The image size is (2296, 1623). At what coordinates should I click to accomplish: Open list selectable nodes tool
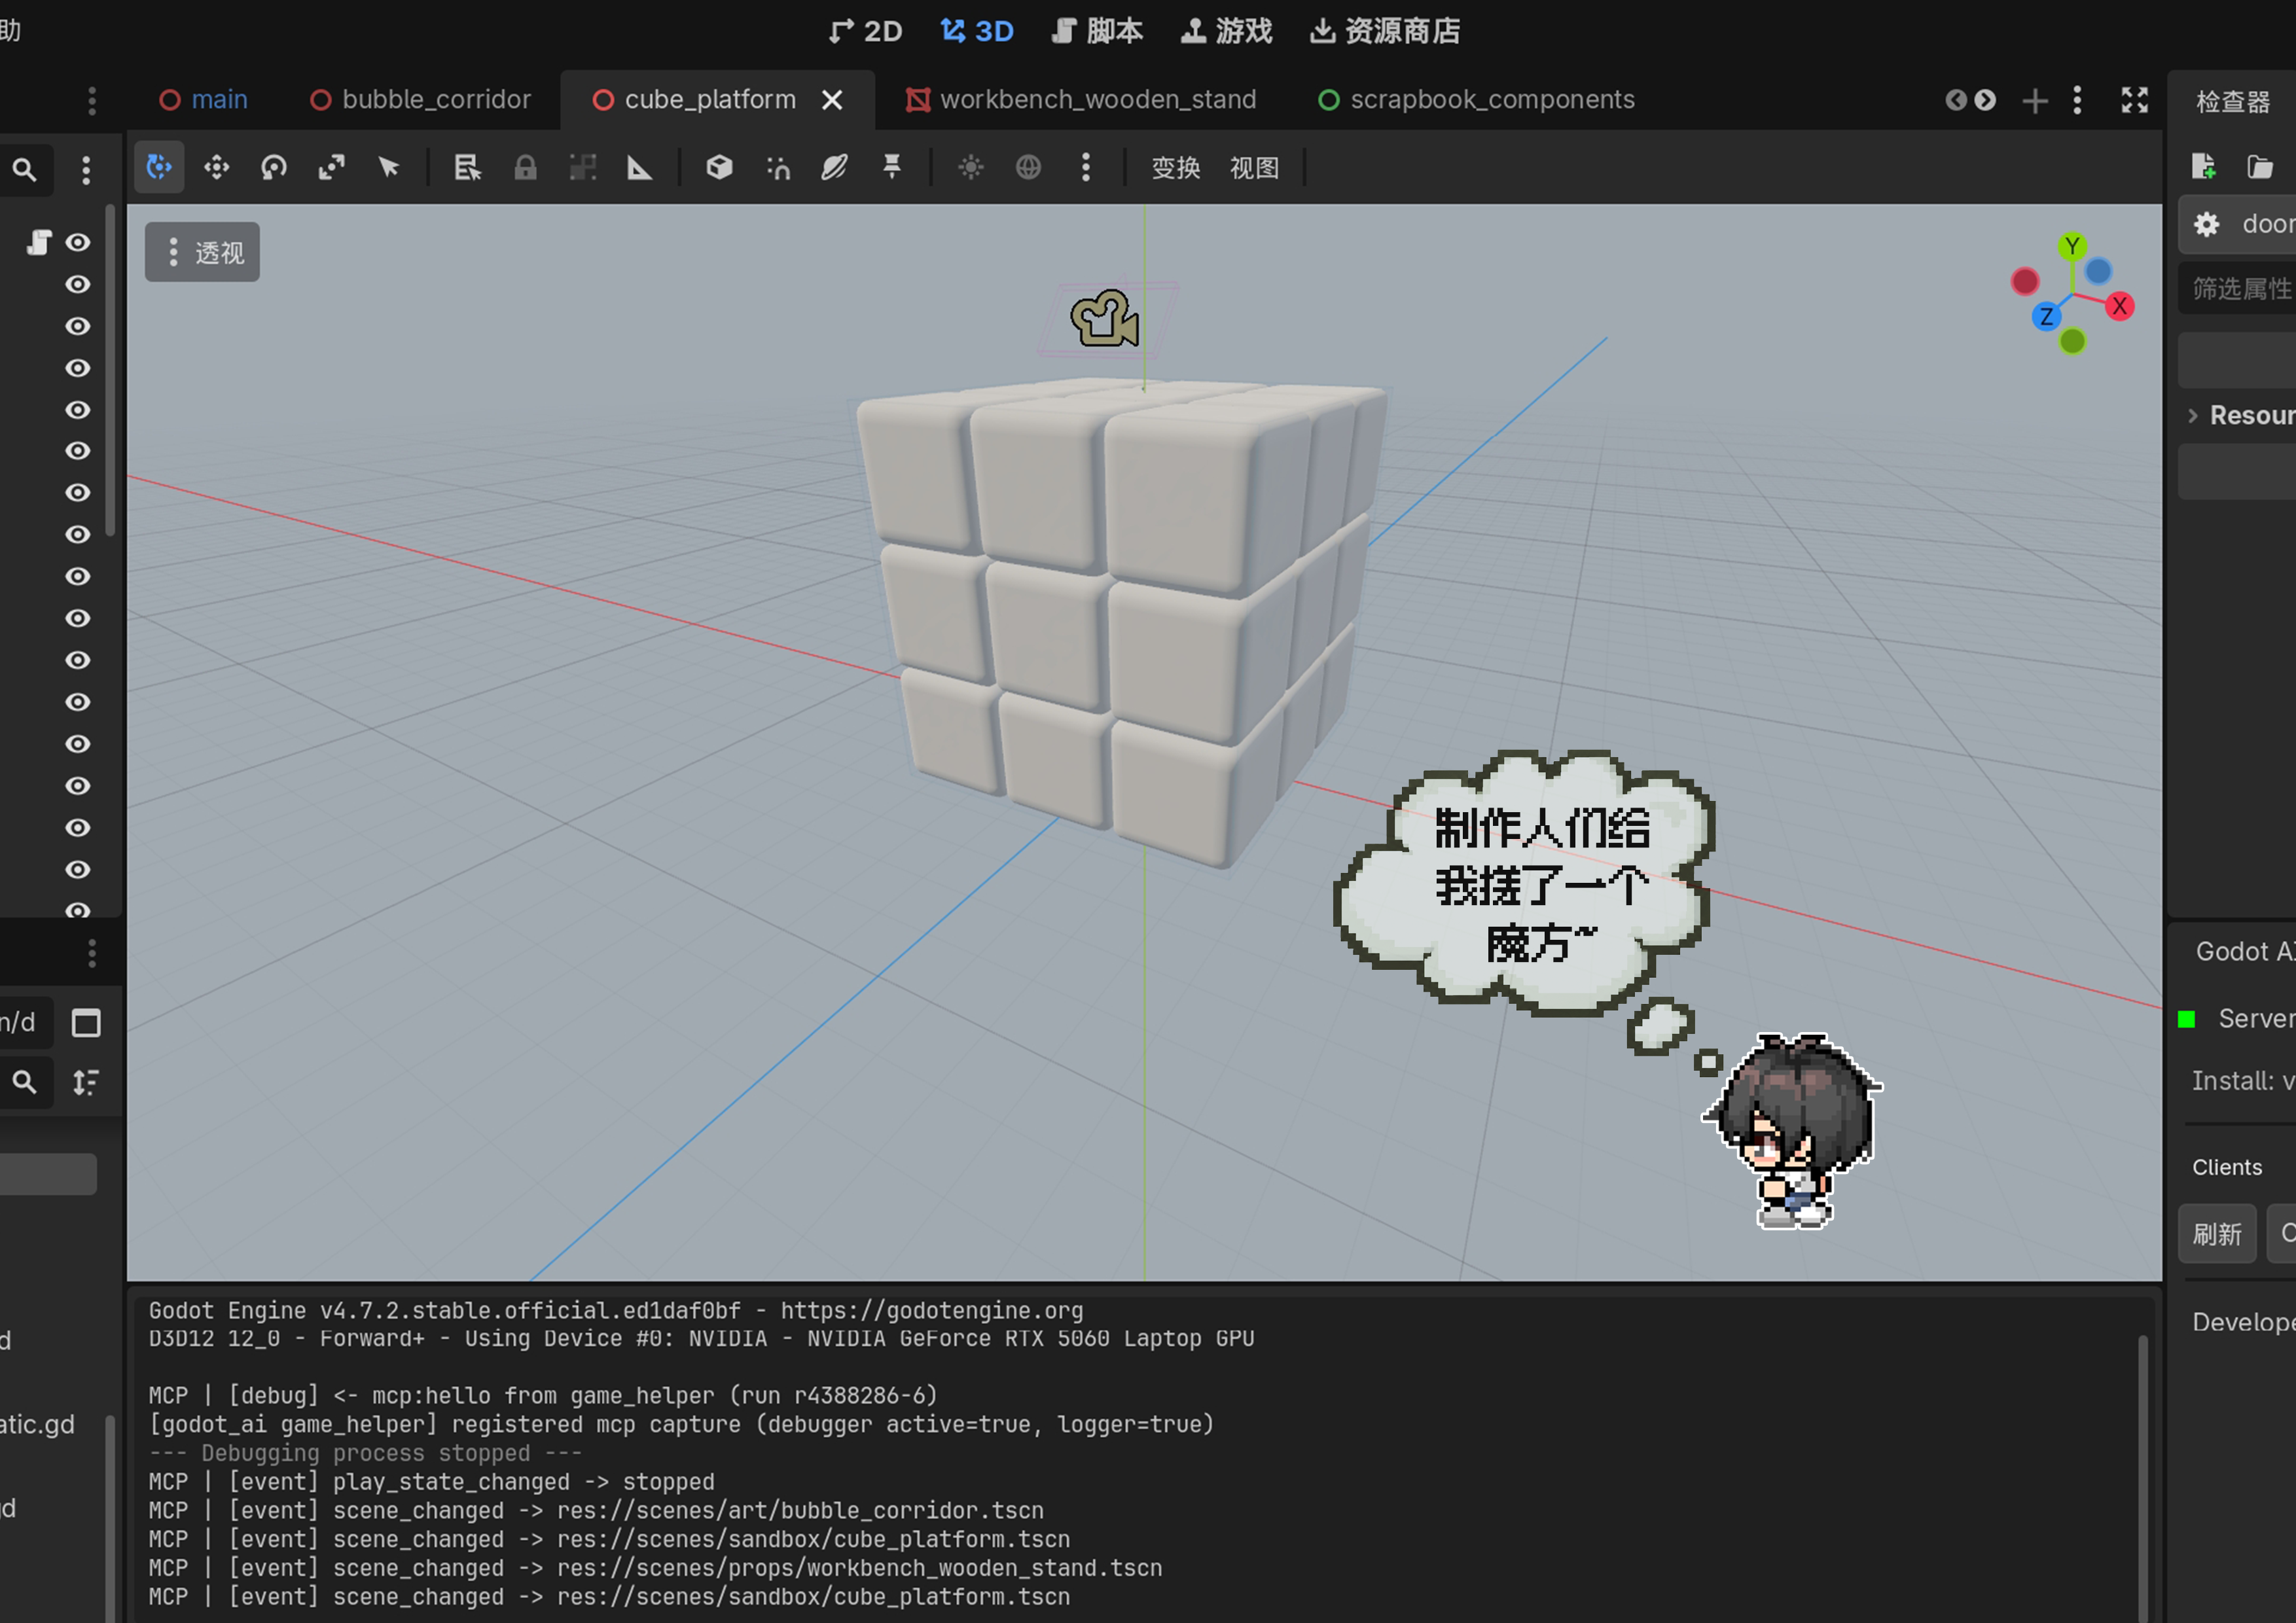[x=467, y=167]
